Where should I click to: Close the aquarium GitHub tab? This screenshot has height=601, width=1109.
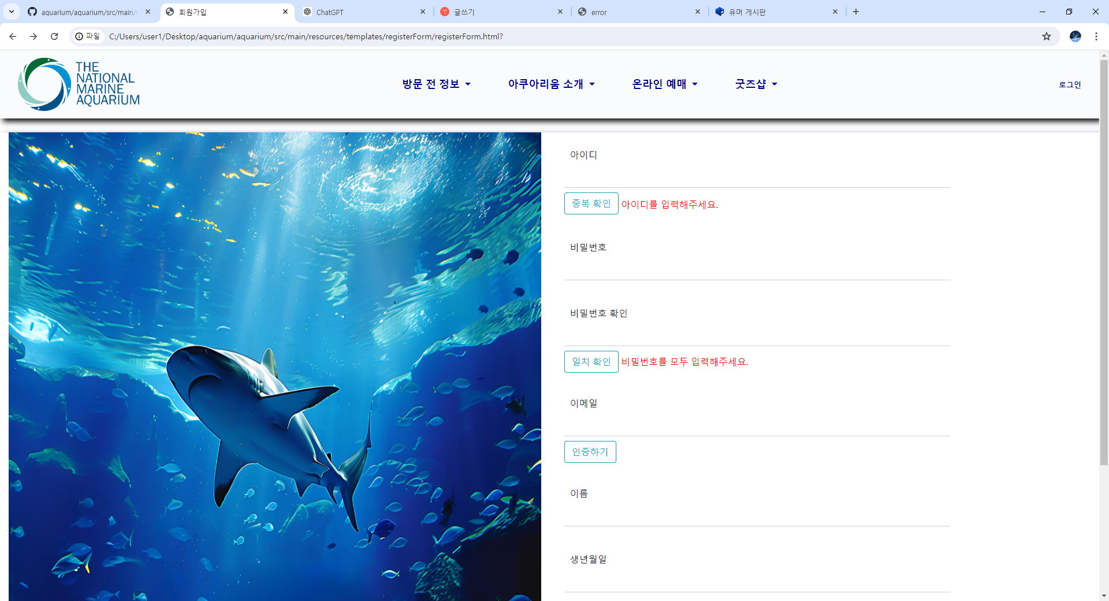point(148,12)
